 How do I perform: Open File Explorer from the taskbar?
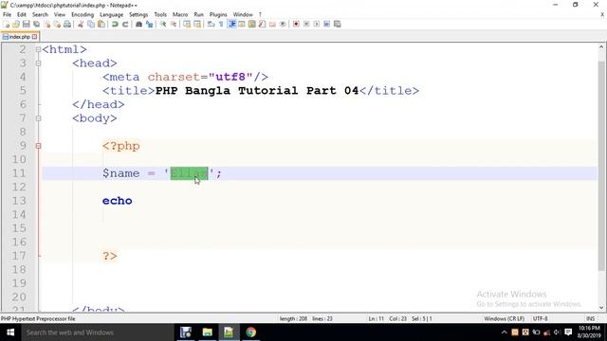coord(207,332)
